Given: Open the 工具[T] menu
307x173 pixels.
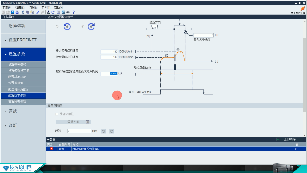Looking at the screenshot, I should (46, 8).
